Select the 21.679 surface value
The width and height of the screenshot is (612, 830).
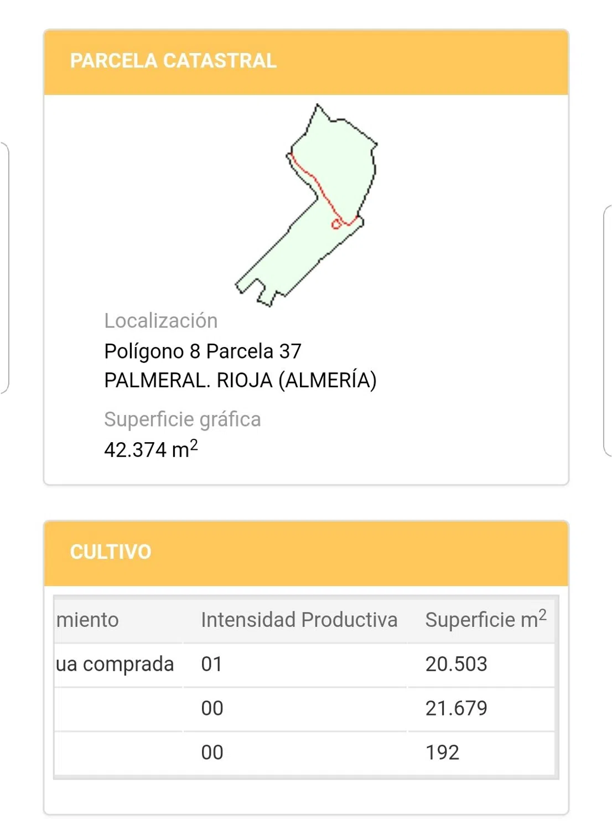point(456,708)
